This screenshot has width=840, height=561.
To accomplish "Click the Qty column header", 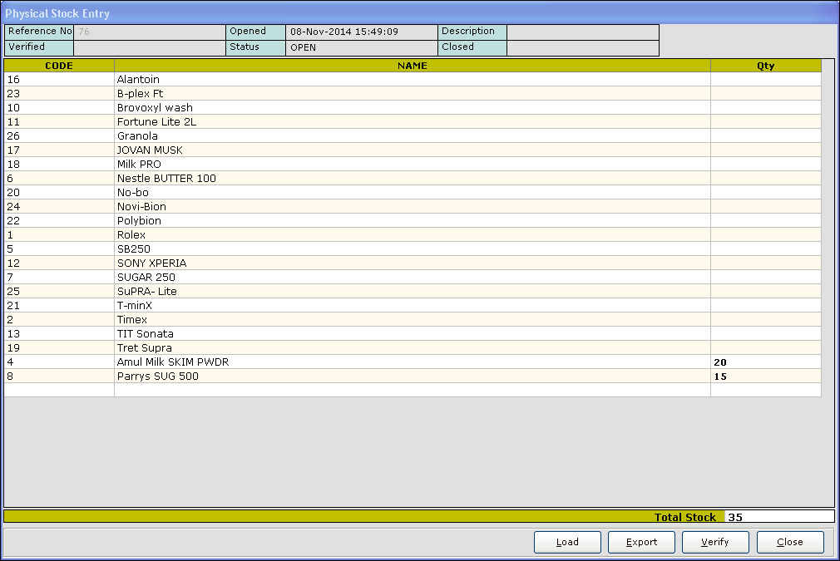I will click(765, 66).
